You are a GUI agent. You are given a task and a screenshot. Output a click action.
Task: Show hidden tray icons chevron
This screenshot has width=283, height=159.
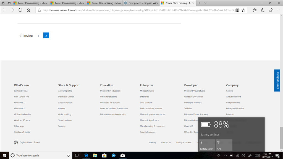[x=226, y=155]
